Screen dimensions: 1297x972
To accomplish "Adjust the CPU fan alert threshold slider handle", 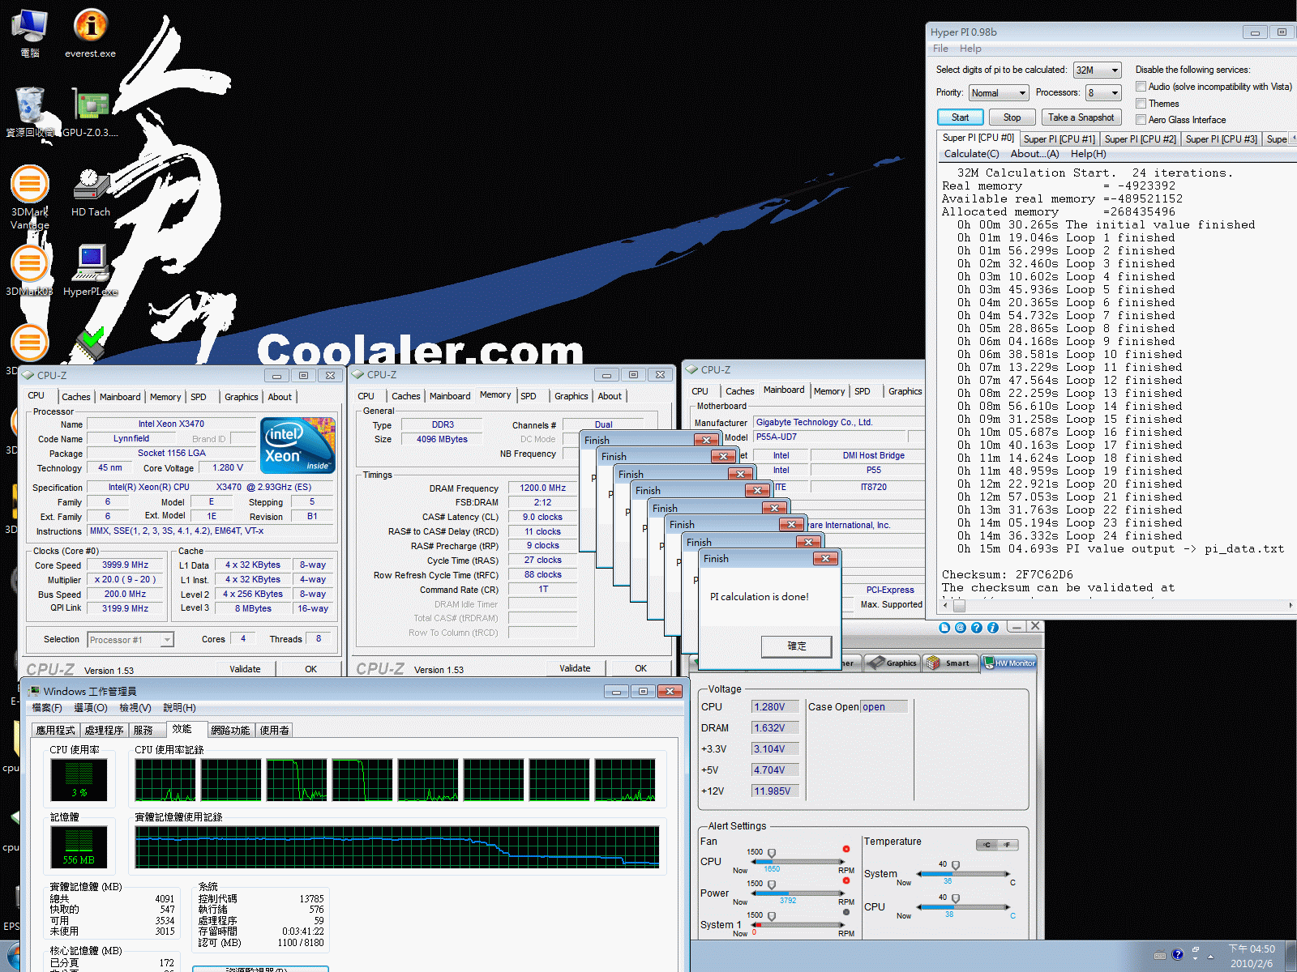I will tap(772, 854).
